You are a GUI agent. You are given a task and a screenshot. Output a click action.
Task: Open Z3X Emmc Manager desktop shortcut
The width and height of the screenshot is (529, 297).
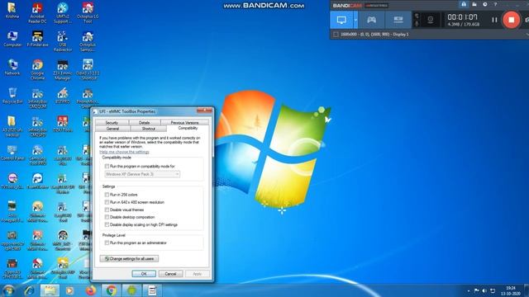[63, 69]
